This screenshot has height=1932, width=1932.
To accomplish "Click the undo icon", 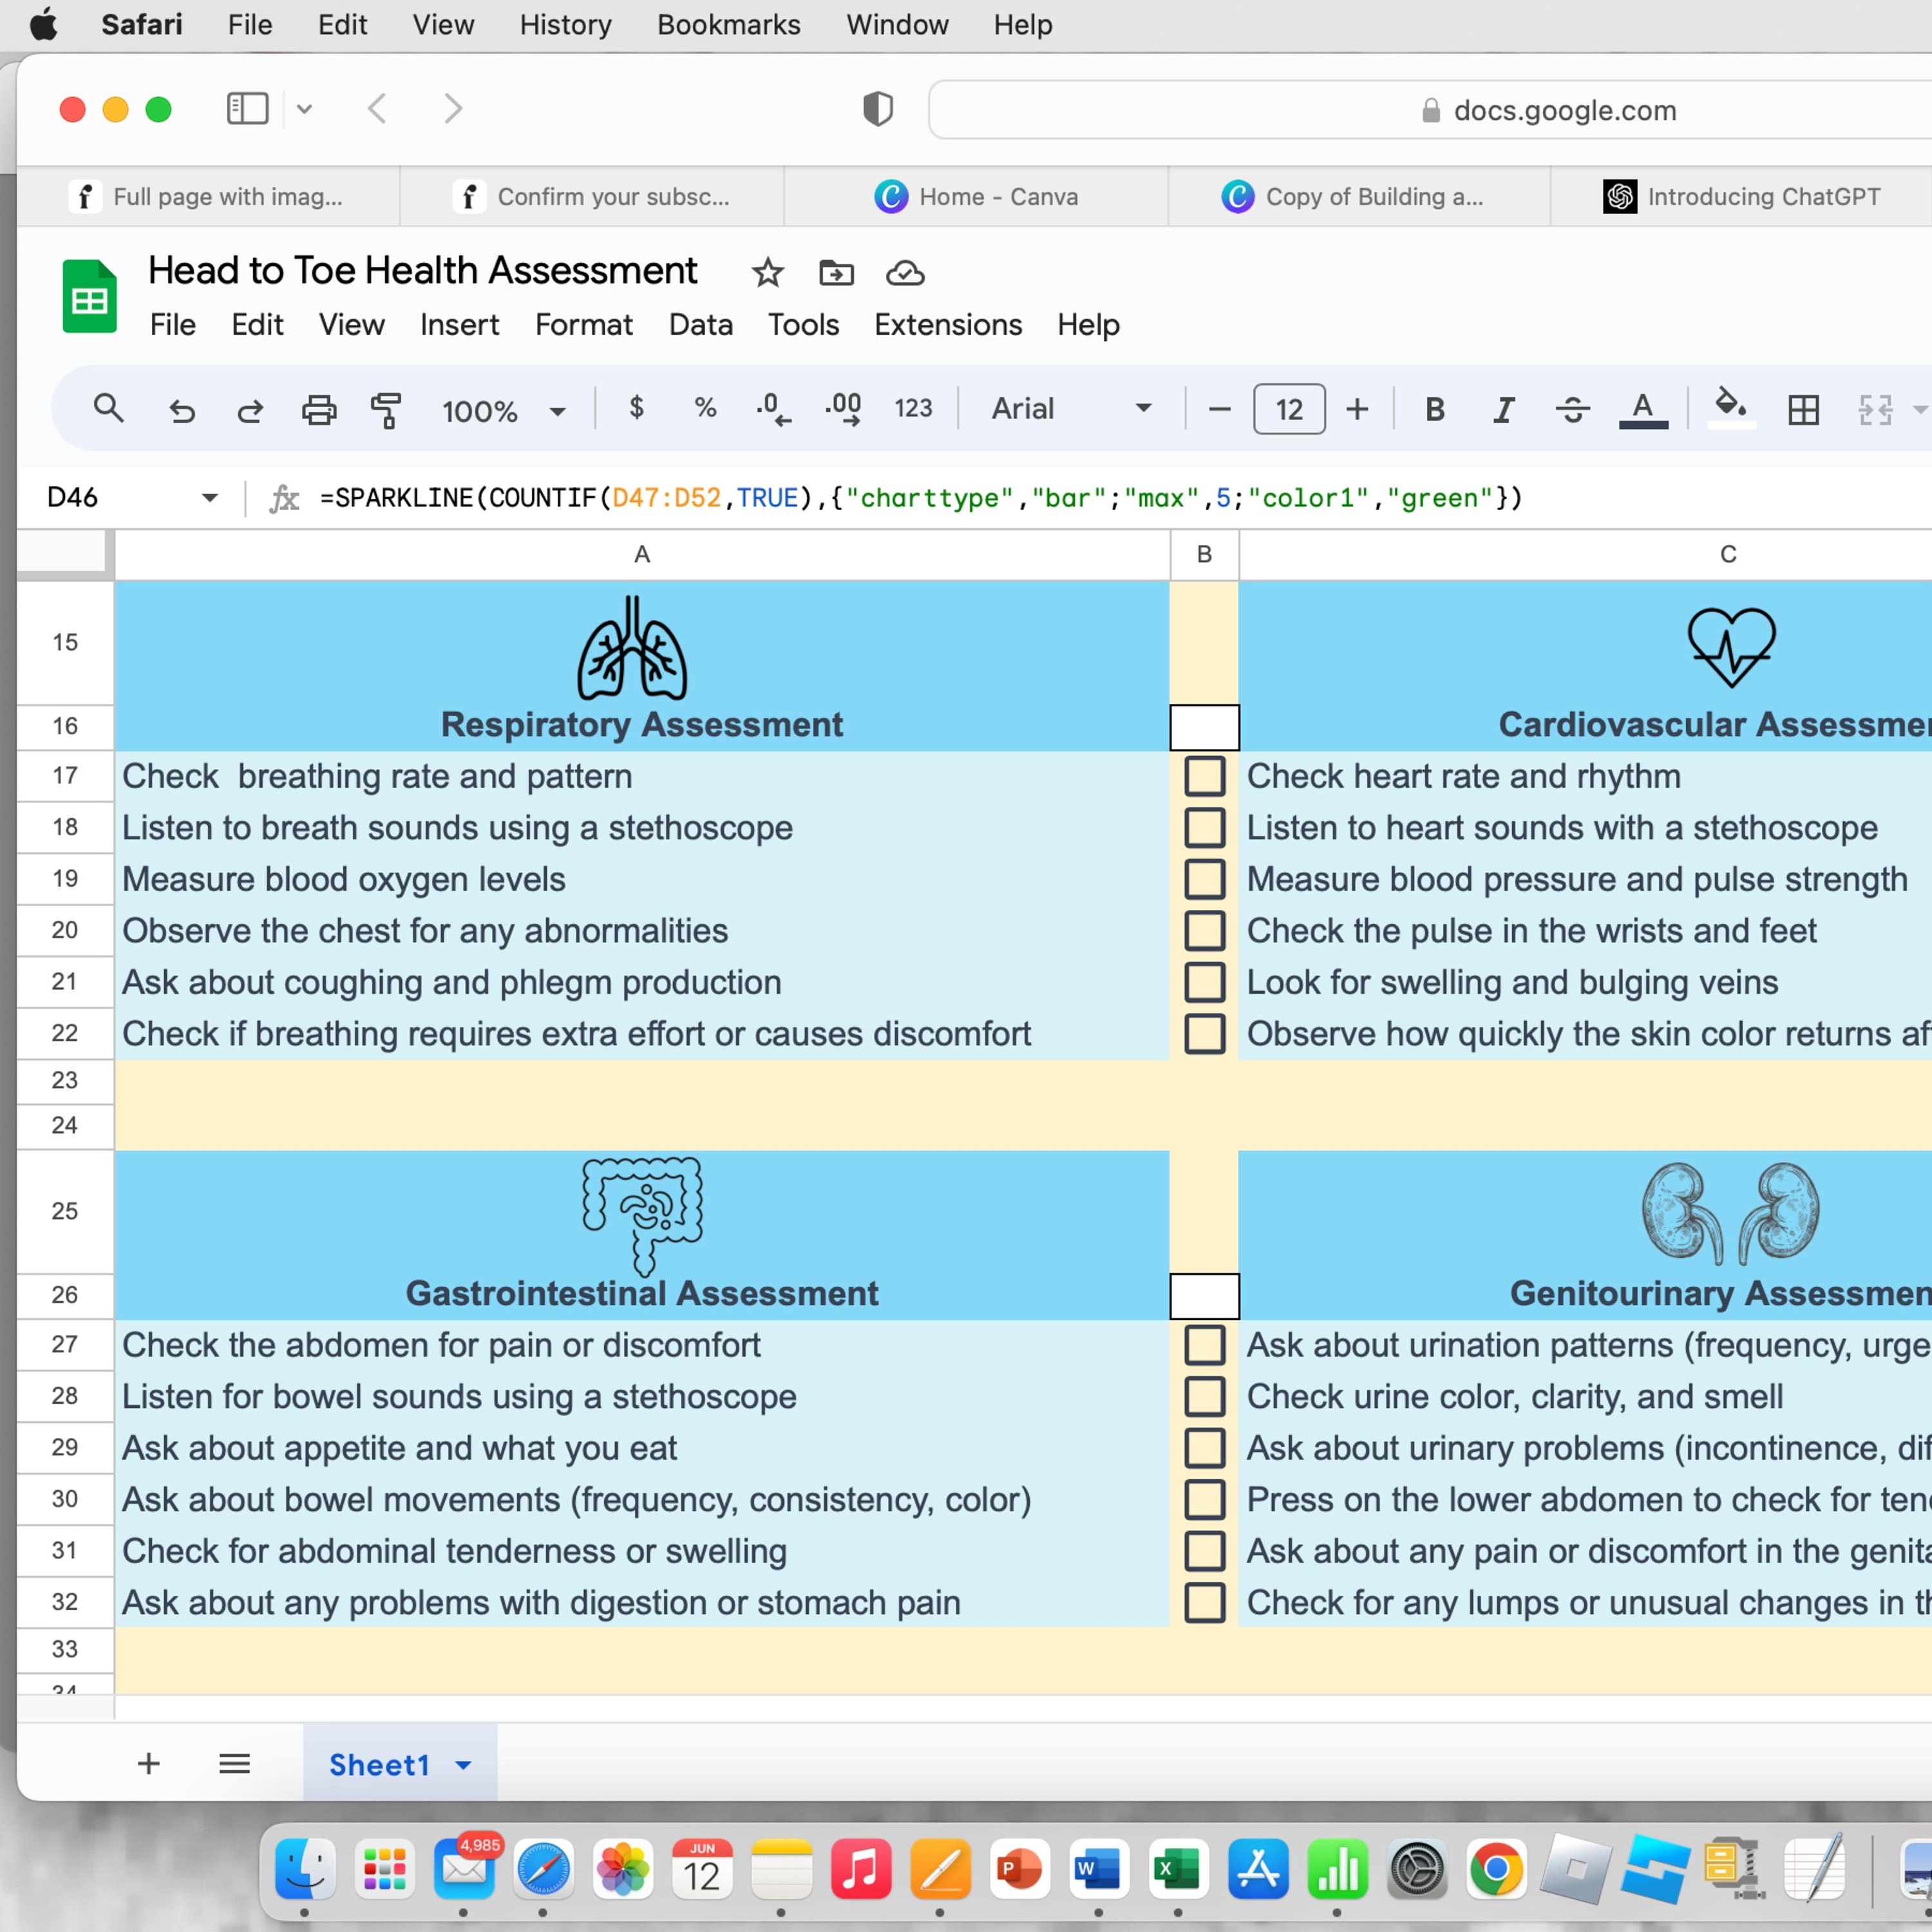I will [182, 409].
